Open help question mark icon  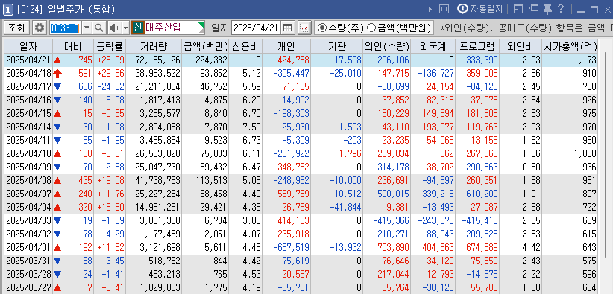click(560, 9)
